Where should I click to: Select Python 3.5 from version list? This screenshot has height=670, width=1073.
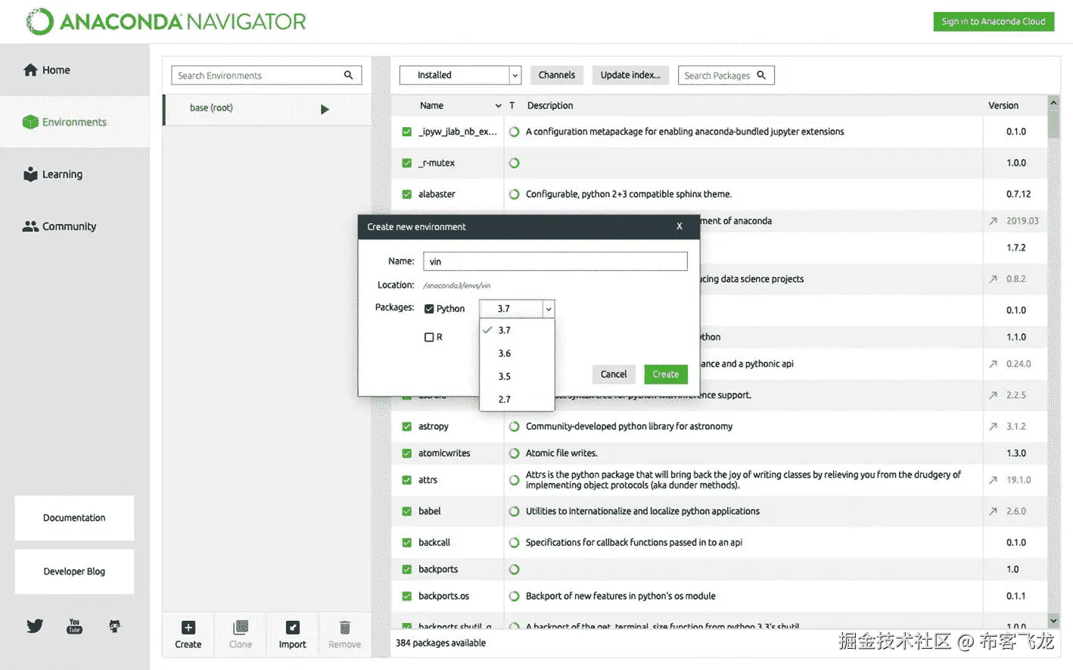(x=517, y=376)
